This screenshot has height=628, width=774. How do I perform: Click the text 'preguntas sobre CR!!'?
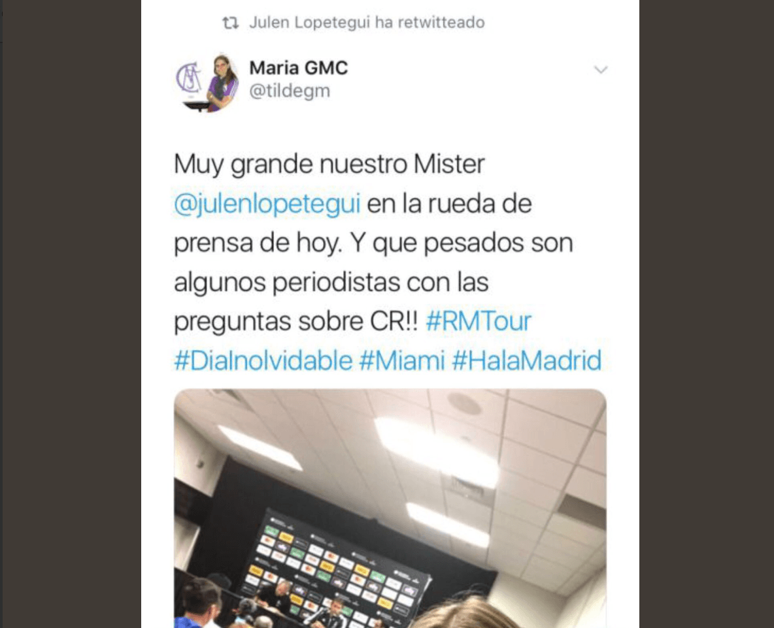point(295,321)
